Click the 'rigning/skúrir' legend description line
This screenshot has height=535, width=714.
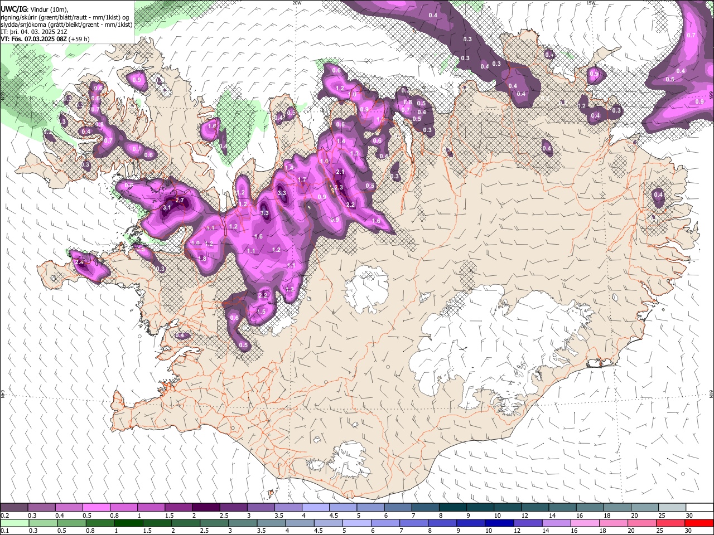click(x=64, y=17)
